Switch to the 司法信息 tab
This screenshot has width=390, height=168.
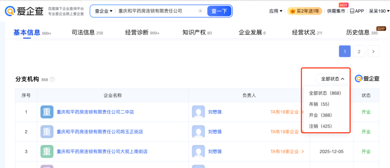point(87,32)
